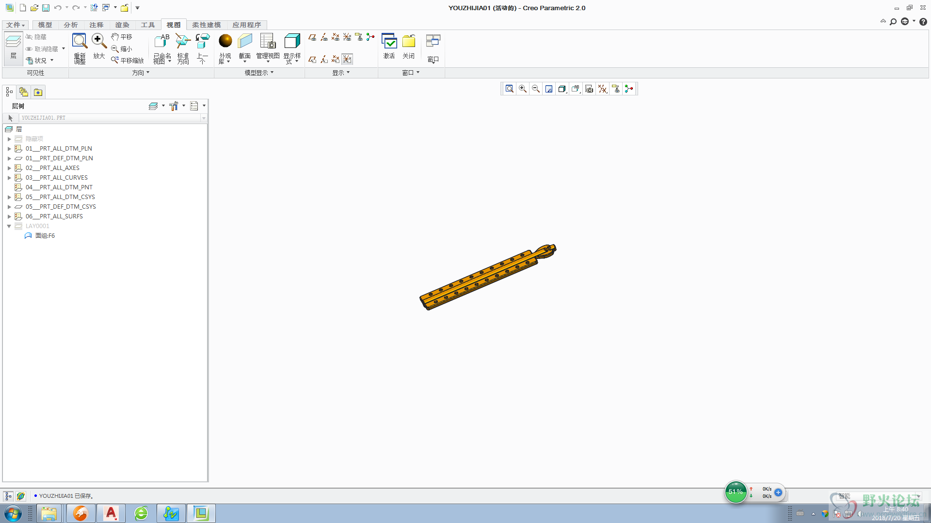931x523 pixels.
Task: Expand the 02__PRT_ALL_AXES layer
Action: [9, 168]
